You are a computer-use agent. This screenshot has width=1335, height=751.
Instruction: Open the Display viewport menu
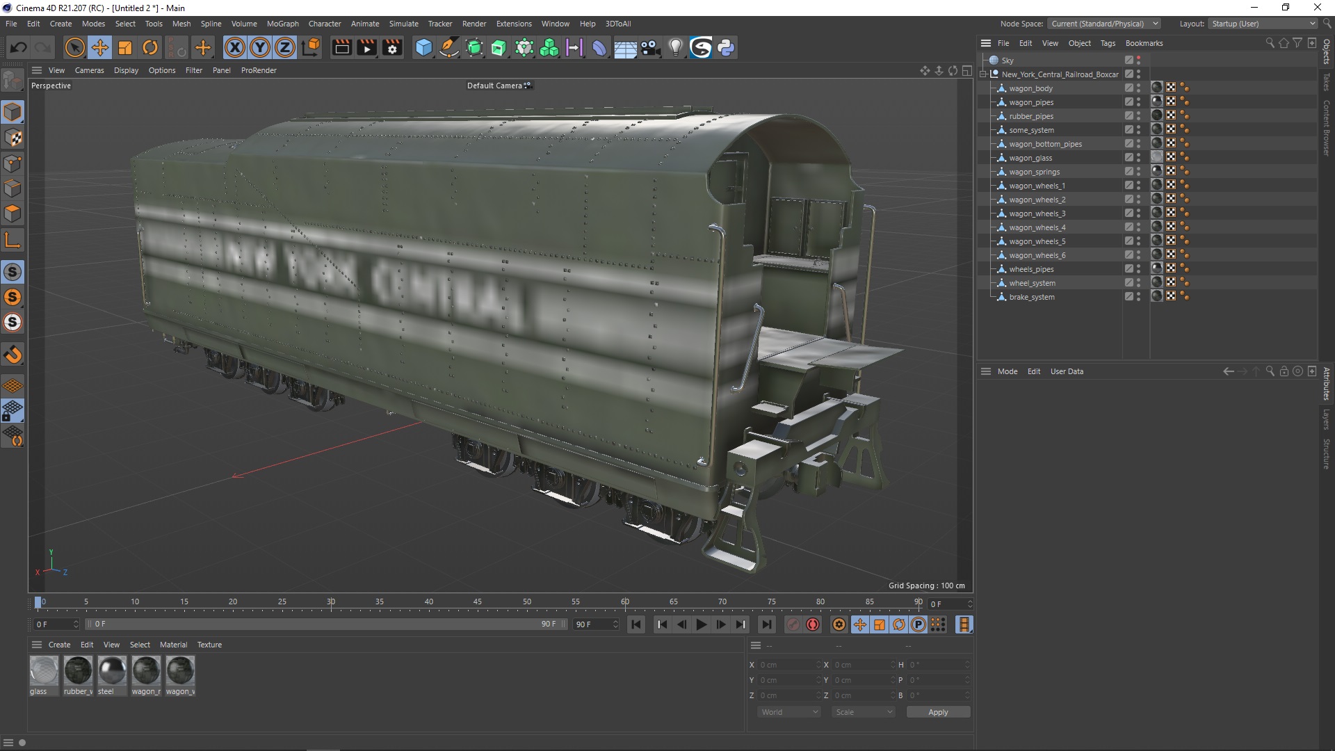click(126, 70)
